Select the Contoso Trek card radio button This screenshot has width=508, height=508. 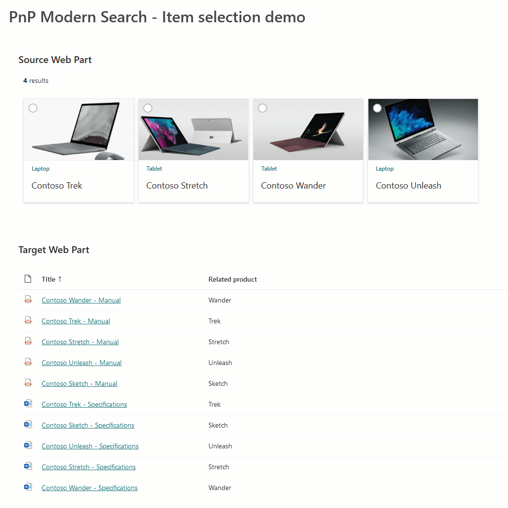(x=33, y=108)
